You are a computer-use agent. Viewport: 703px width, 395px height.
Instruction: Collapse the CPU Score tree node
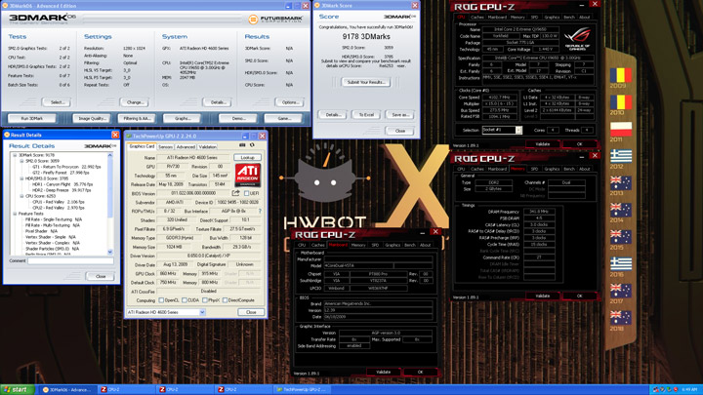tap(21, 196)
